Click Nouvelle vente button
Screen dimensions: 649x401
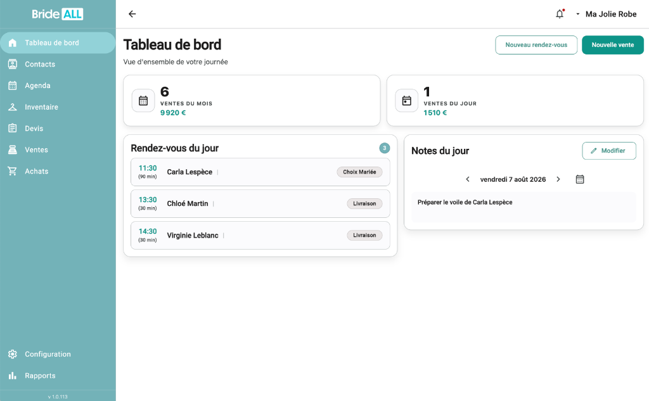[613, 45]
